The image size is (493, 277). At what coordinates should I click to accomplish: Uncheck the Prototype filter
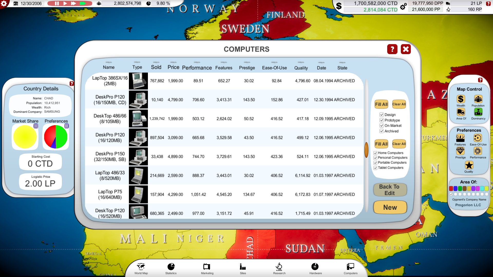(x=382, y=120)
